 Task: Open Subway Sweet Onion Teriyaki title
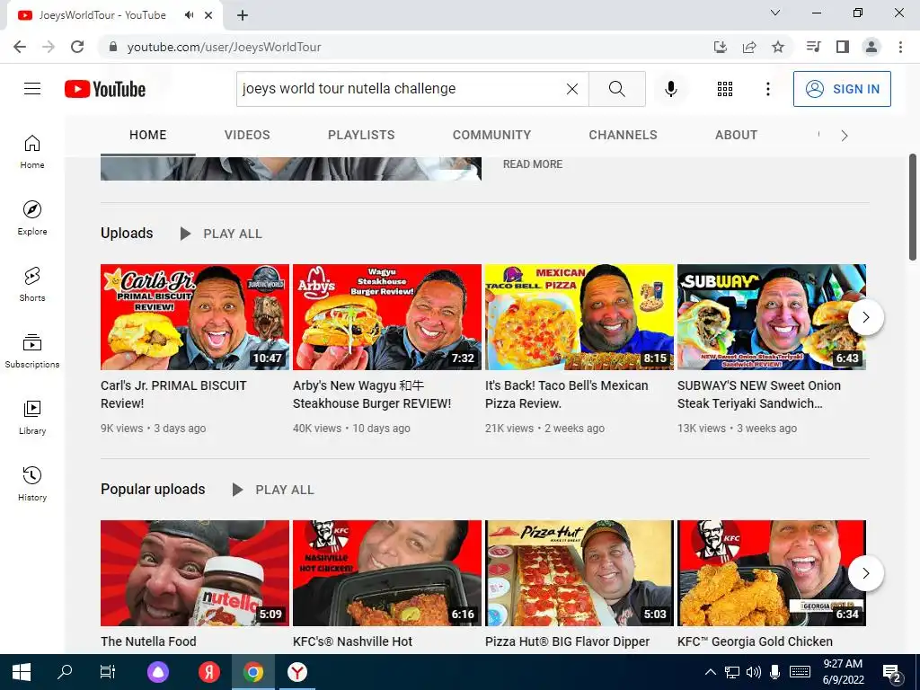coord(759,394)
